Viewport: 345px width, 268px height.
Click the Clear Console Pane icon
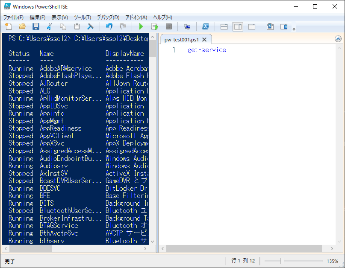(x=90, y=26)
